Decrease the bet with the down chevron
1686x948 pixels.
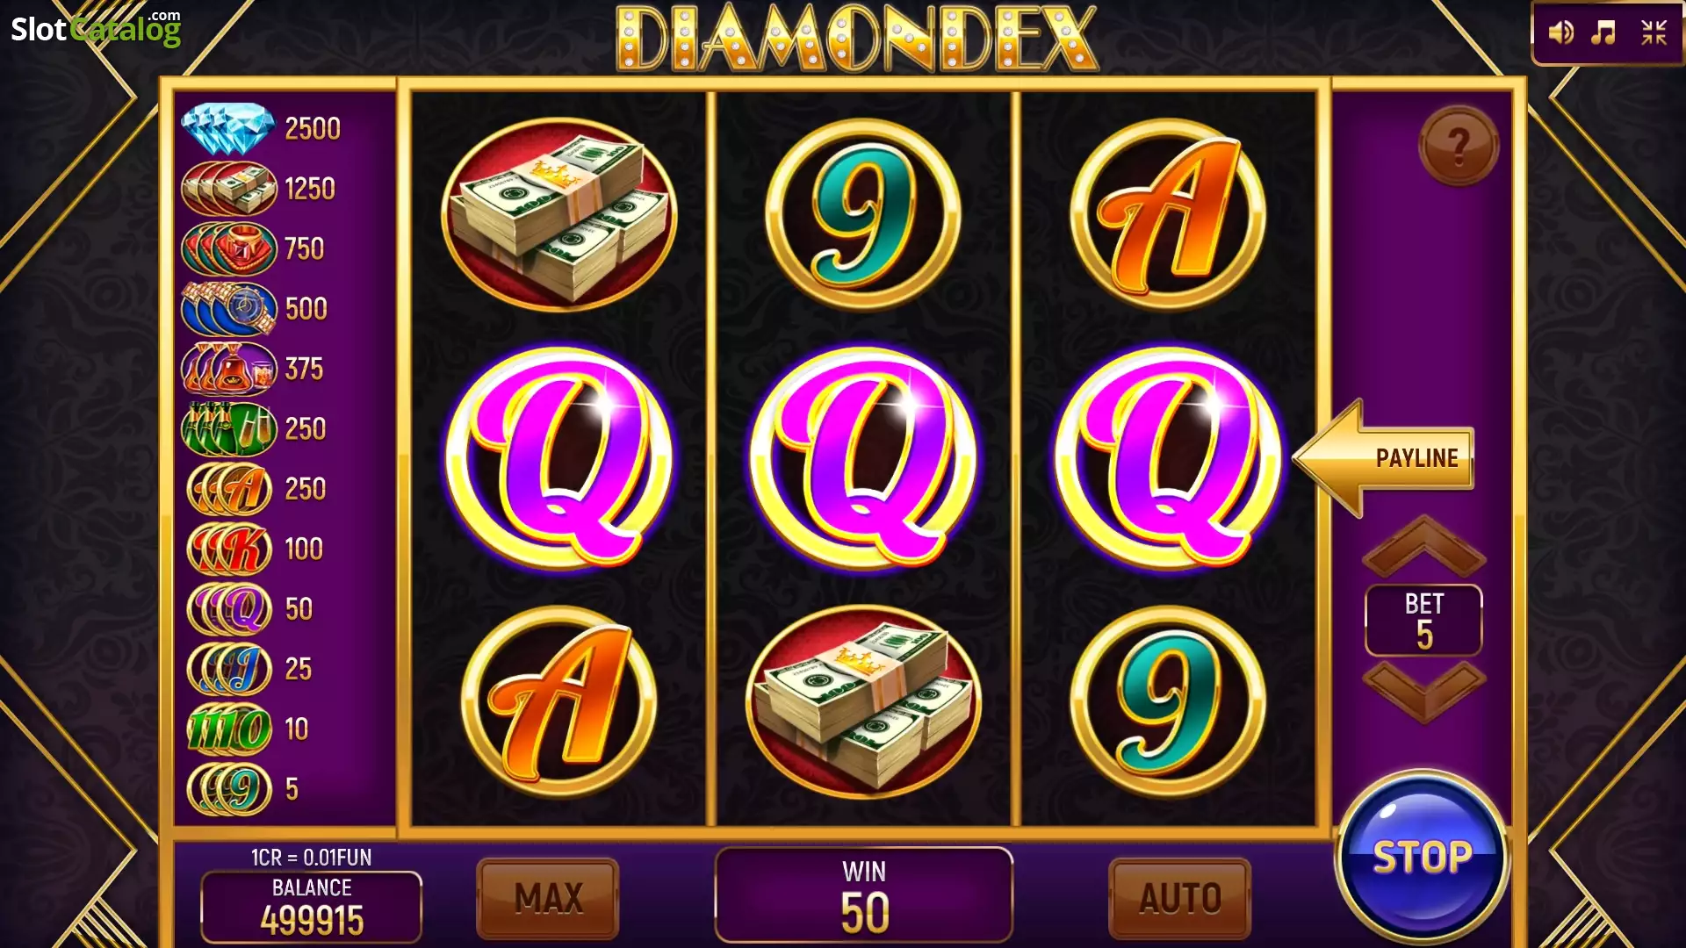(x=1423, y=691)
